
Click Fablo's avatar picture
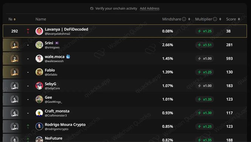click(39, 72)
